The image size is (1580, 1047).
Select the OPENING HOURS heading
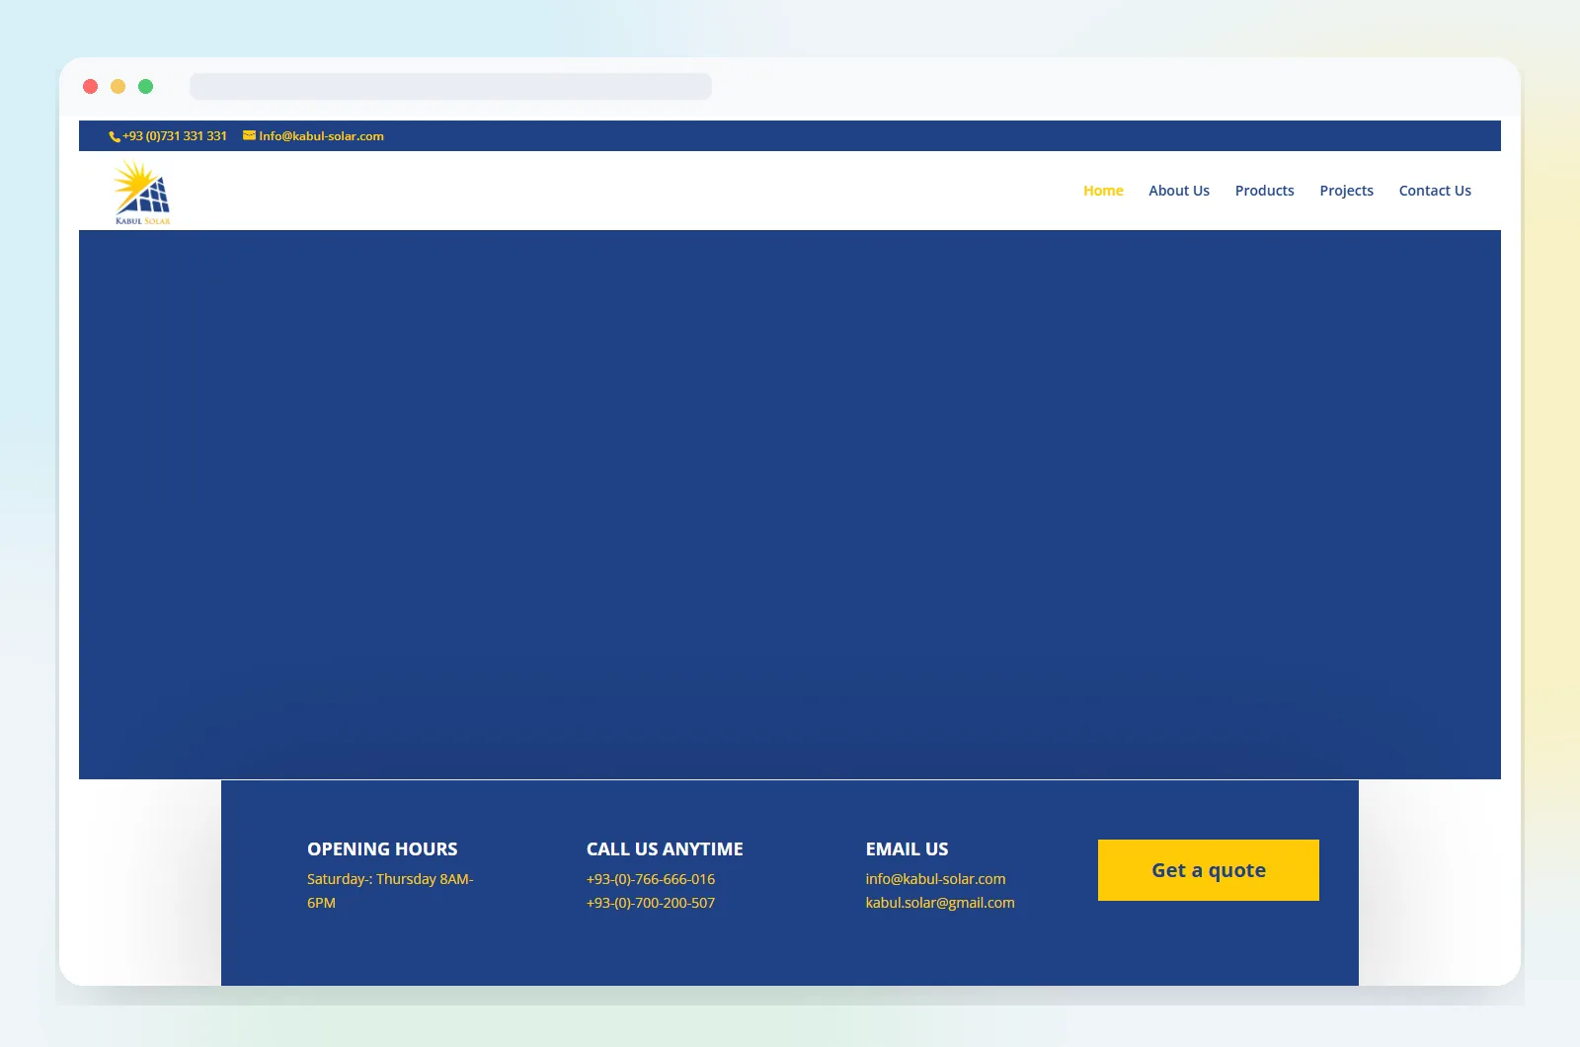tap(382, 849)
